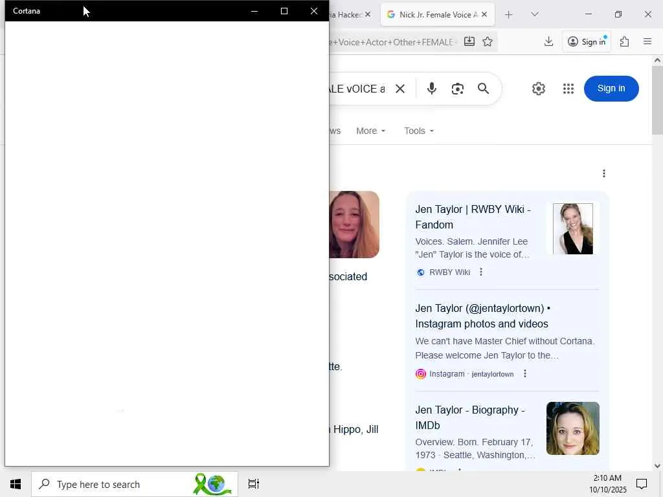663x497 pixels.
Task: Click the browser address bar URL text
Action: (x=392, y=42)
